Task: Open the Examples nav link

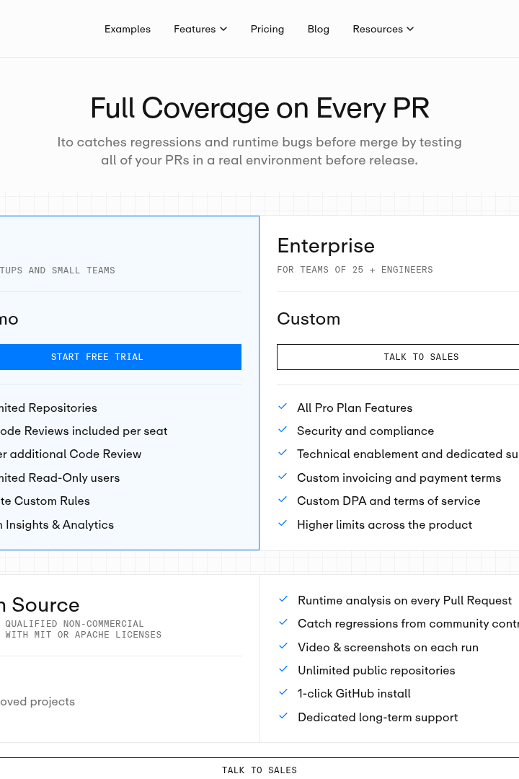Action: pos(127,29)
